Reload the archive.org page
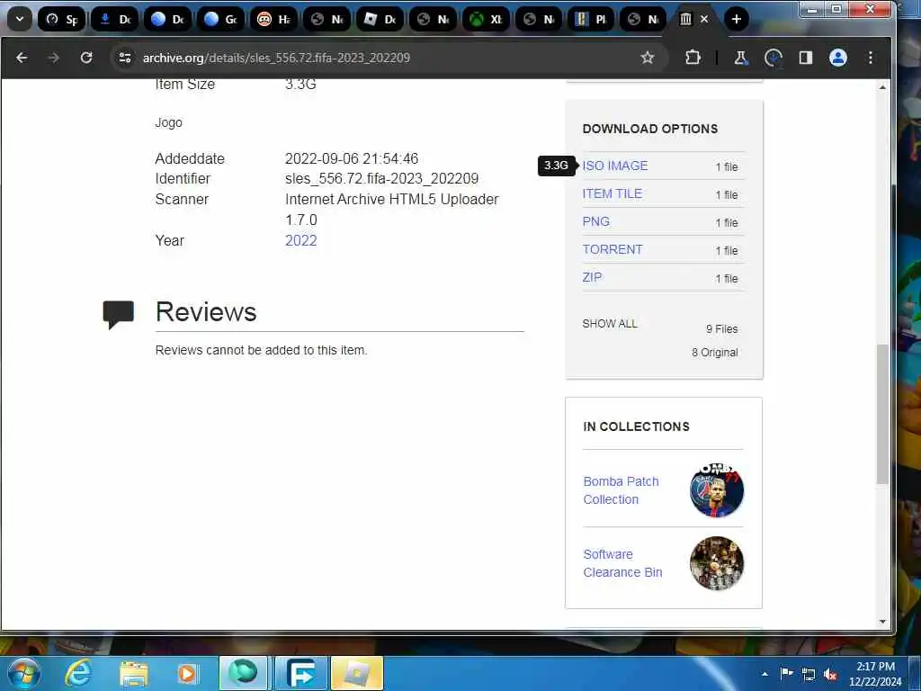The width and height of the screenshot is (921, 691). [86, 58]
